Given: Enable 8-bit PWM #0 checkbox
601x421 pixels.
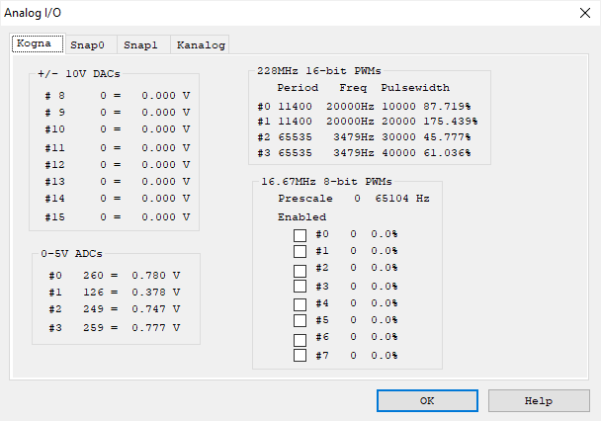Looking at the screenshot, I should (x=300, y=235).
